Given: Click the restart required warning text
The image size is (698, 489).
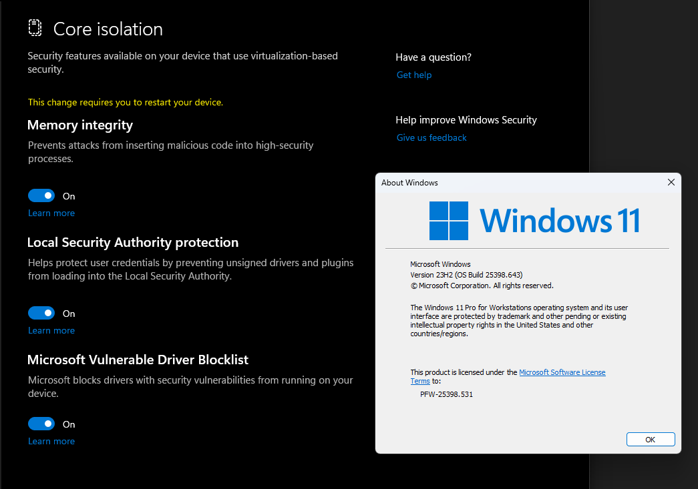Looking at the screenshot, I should click(x=126, y=102).
